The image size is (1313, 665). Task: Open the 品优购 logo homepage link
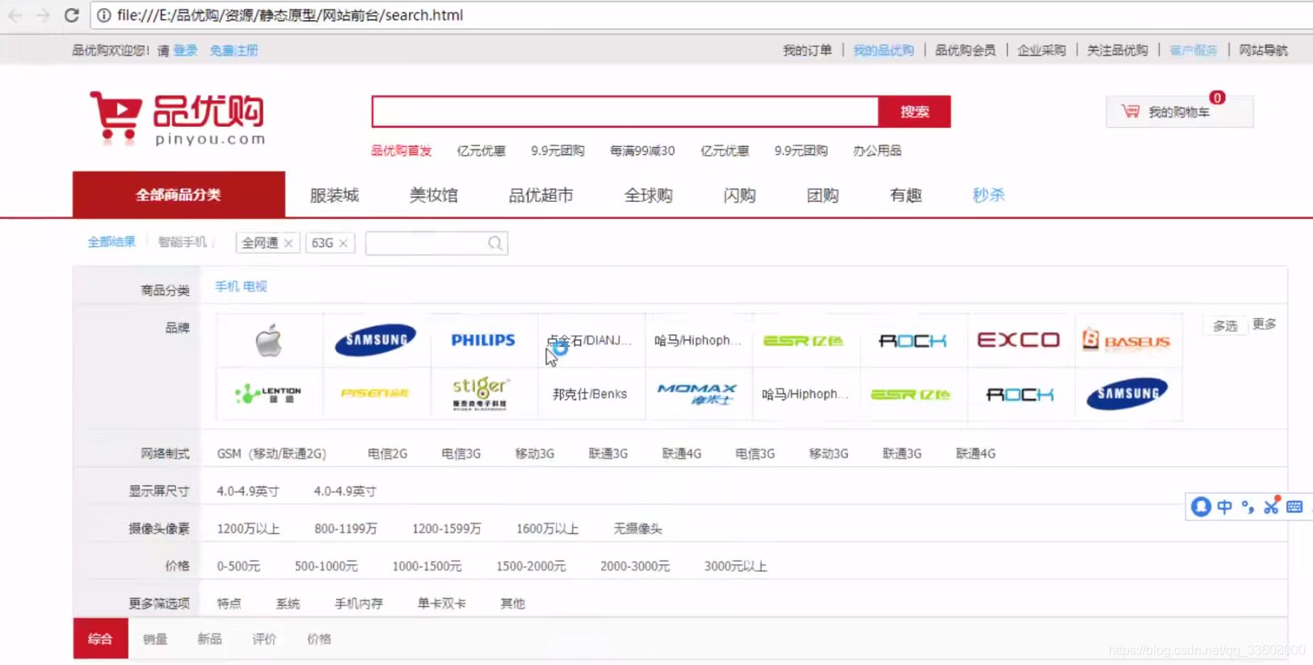coord(178,119)
